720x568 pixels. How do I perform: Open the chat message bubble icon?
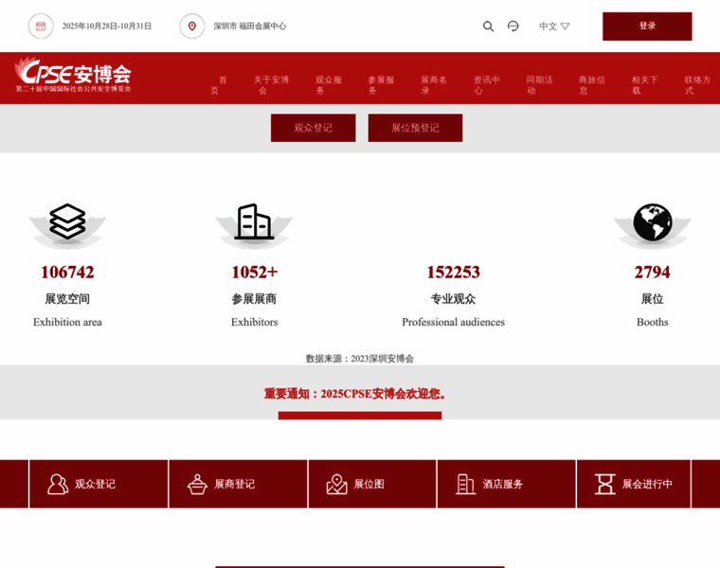513,27
